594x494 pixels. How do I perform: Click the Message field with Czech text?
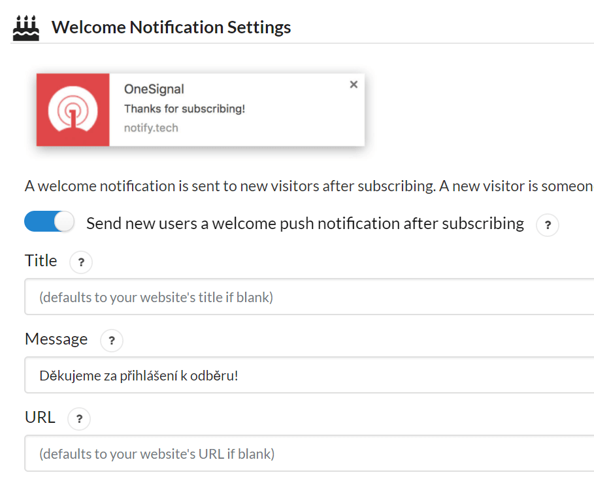point(309,375)
